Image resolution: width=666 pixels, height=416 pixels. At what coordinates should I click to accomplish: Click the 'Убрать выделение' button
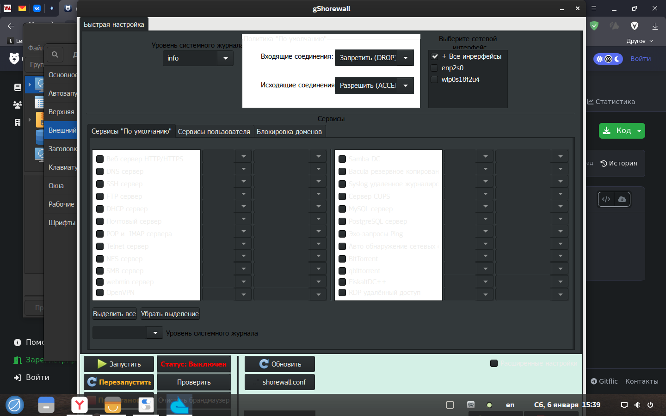170,314
